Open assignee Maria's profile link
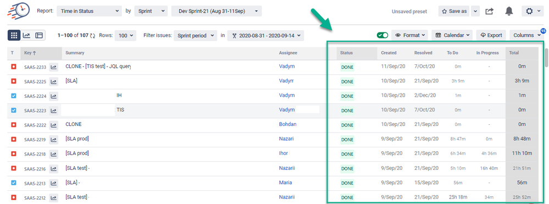The width and height of the screenshot is (549, 204). coord(286,183)
